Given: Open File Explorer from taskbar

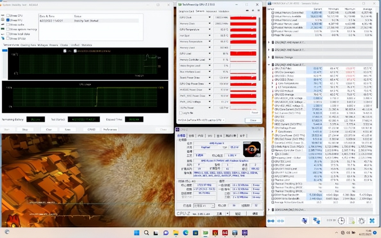Looking at the screenshot, I should [176, 233].
